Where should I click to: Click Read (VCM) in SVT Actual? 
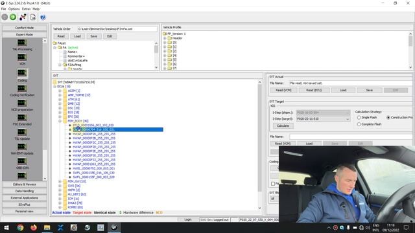point(283,91)
